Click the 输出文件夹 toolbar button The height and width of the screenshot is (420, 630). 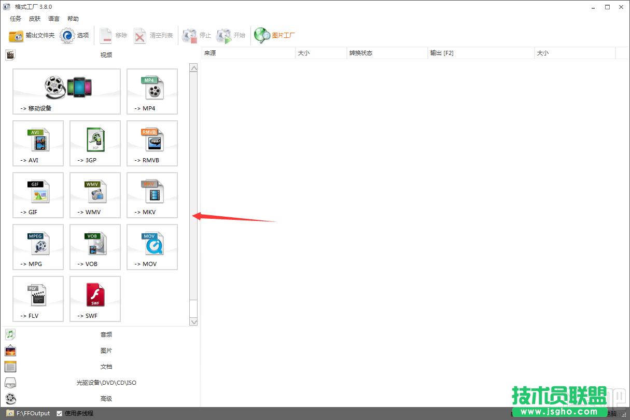tap(32, 35)
